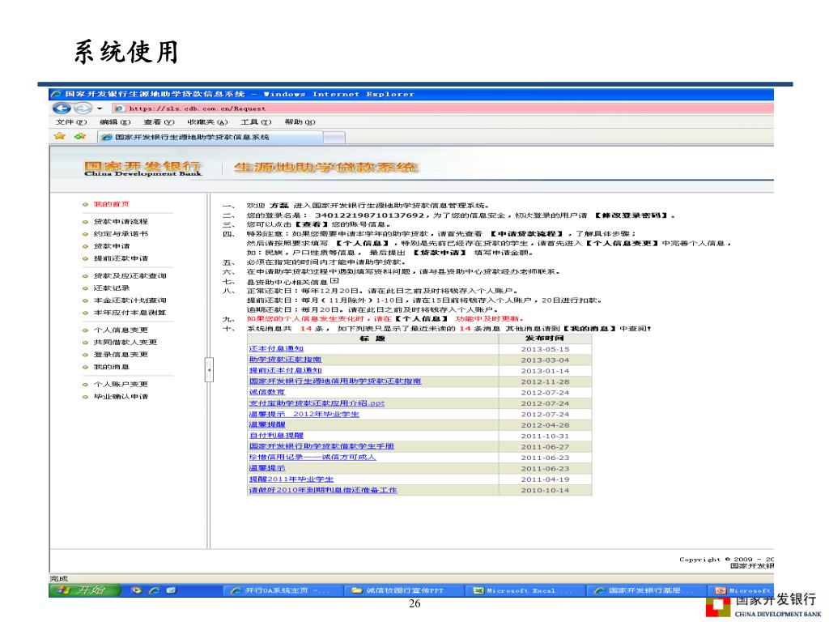Open 提前还款申请 in sidebar

coord(121,258)
